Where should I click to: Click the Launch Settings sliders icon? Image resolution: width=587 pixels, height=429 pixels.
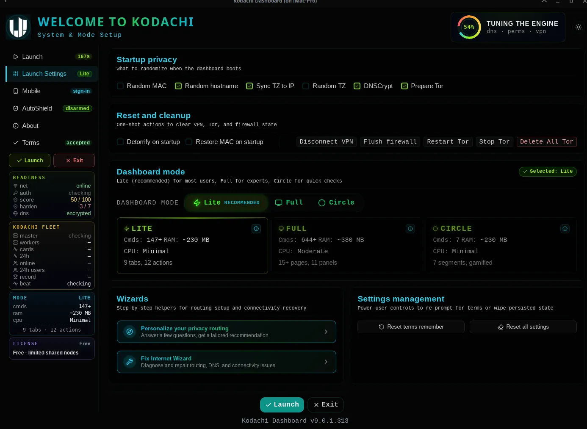coord(16,74)
